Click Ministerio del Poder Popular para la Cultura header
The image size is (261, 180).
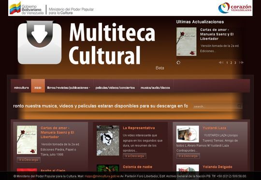tap(71, 11)
